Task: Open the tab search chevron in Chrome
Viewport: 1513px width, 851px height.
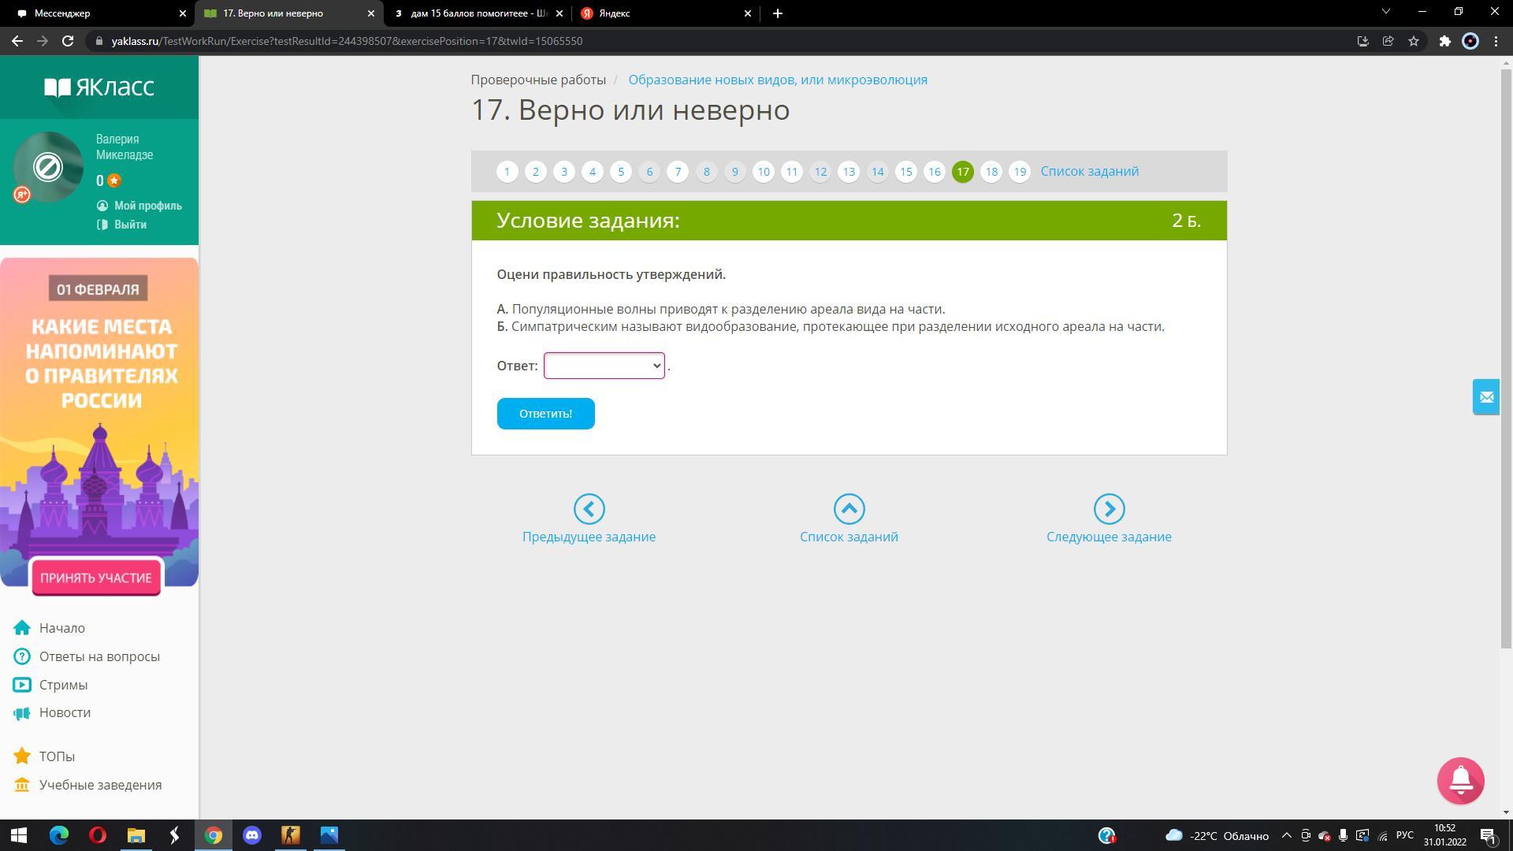Action: [1385, 13]
